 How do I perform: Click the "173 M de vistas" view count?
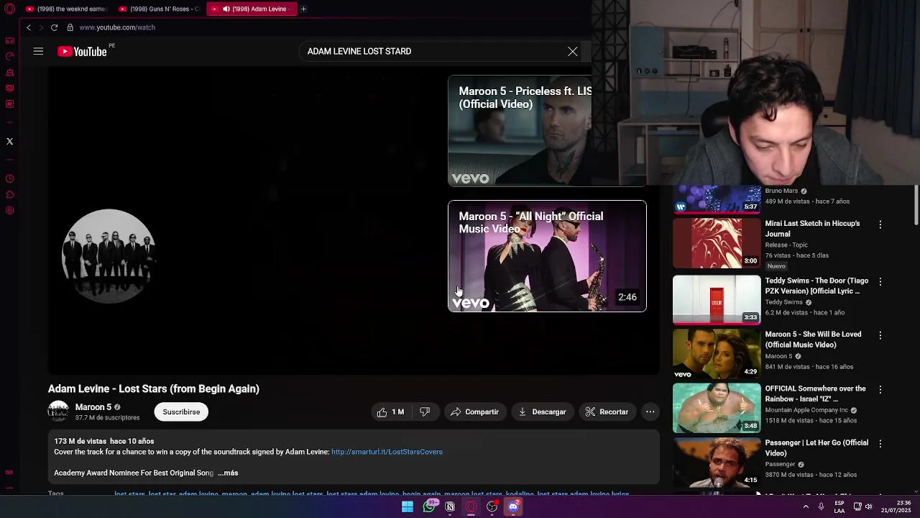point(80,441)
